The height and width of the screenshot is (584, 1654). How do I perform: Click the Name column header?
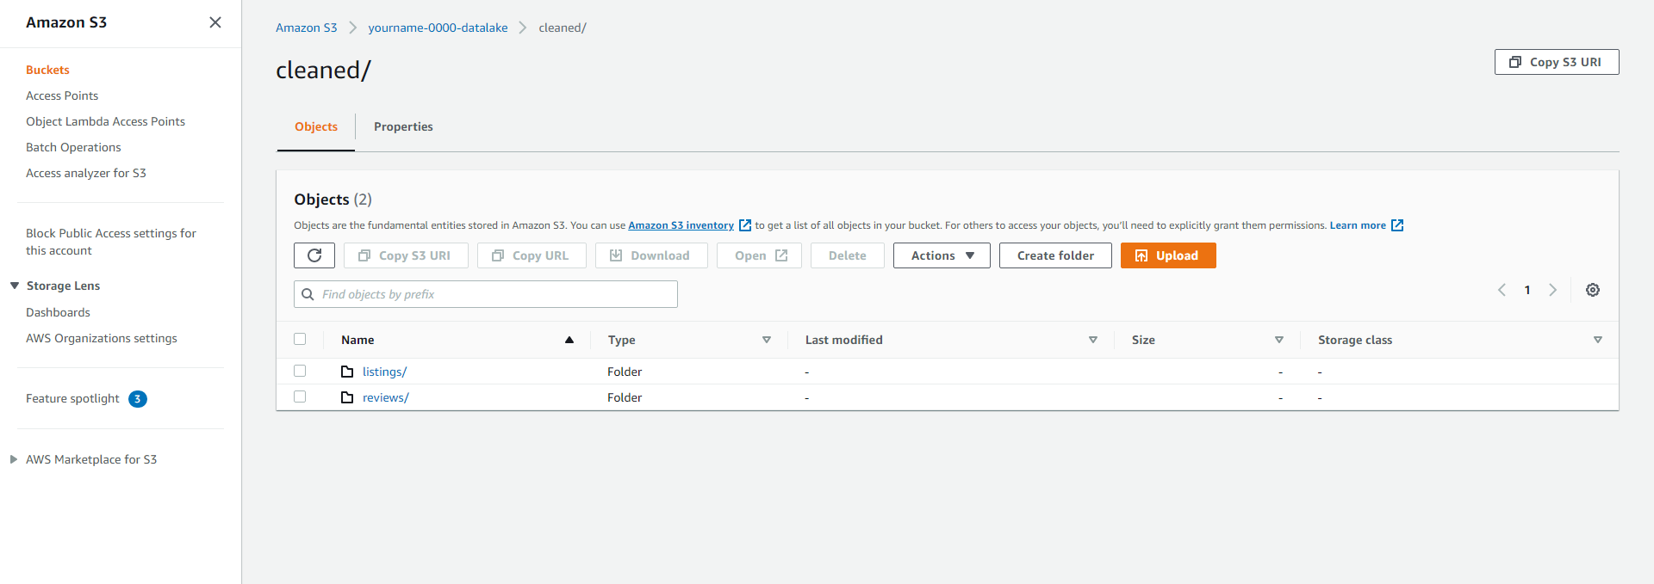click(x=358, y=340)
